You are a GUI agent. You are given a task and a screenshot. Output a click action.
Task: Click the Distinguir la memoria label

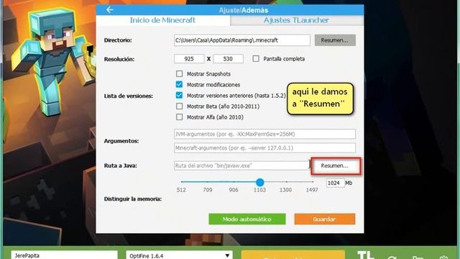click(133, 199)
